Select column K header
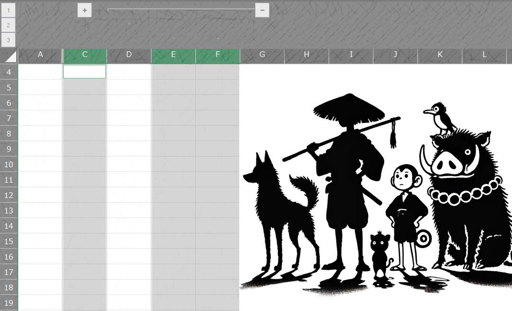Image resolution: width=512 pixels, height=311 pixels. [x=440, y=54]
